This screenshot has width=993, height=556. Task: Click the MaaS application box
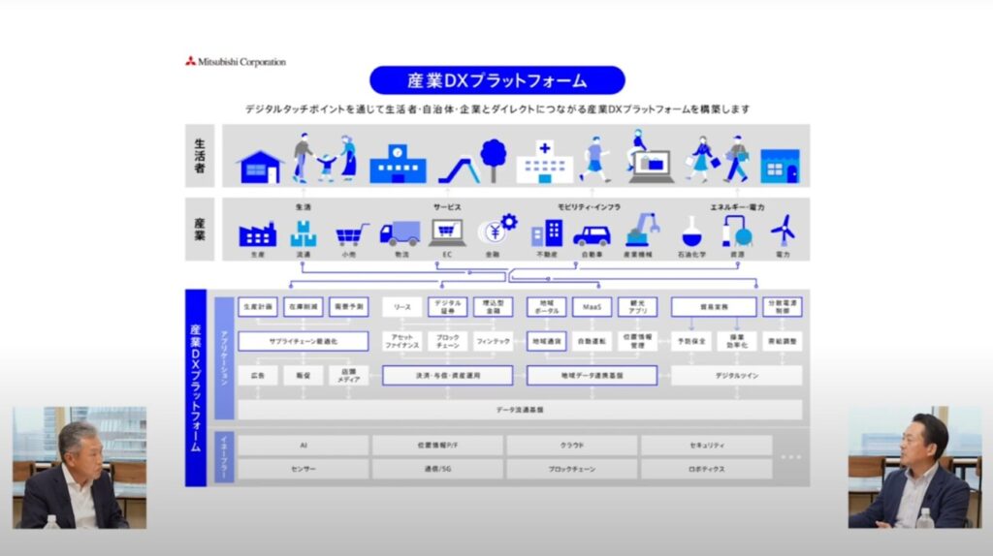(592, 307)
